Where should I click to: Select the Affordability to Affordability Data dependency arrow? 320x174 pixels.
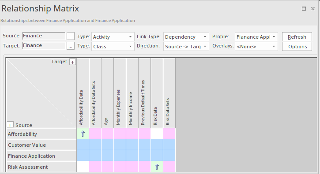(x=83, y=134)
